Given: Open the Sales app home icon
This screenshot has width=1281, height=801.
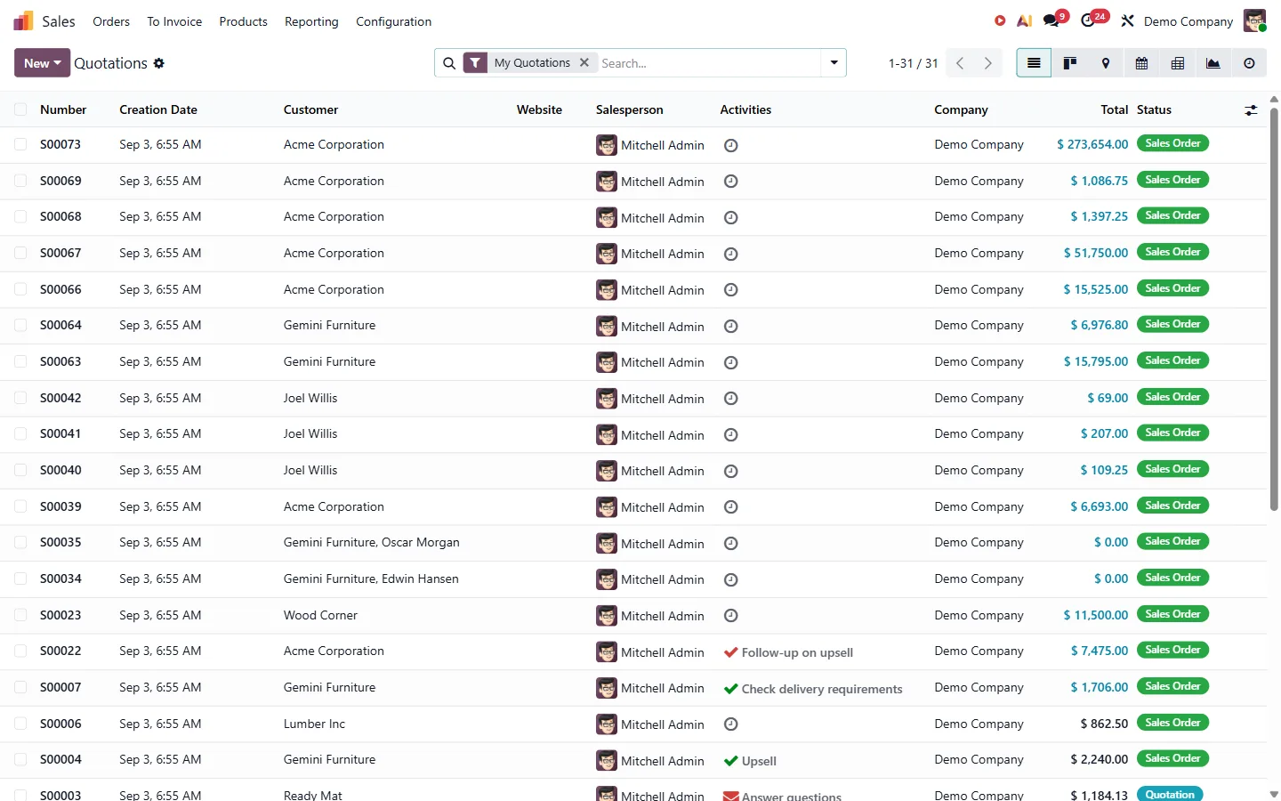Looking at the screenshot, I should pyautogui.click(x=23, y=20).
